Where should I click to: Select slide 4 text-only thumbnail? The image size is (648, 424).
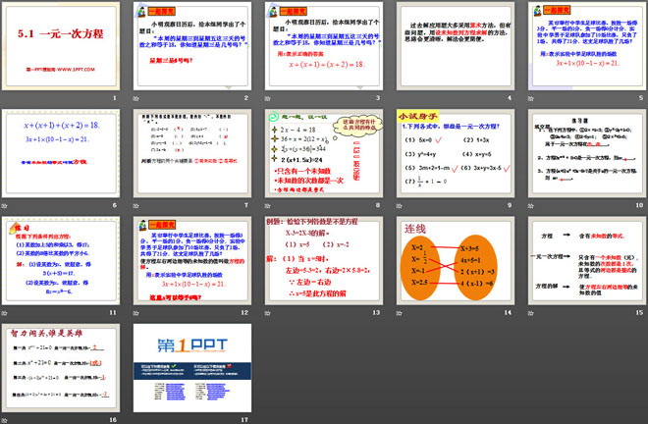click(456, 46)
